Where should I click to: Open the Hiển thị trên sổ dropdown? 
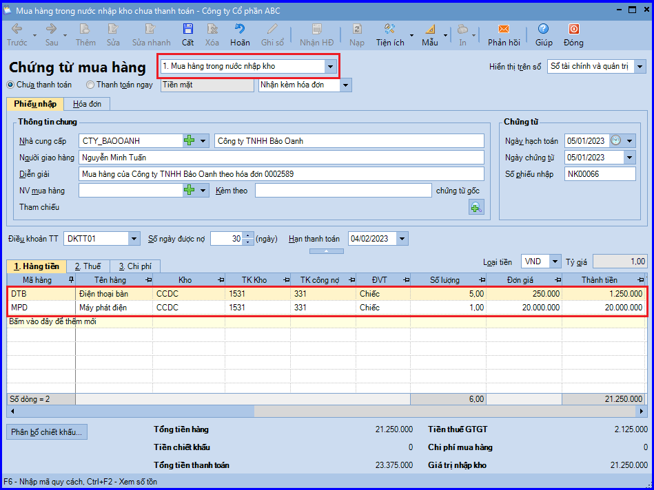[x=640, y=66]
